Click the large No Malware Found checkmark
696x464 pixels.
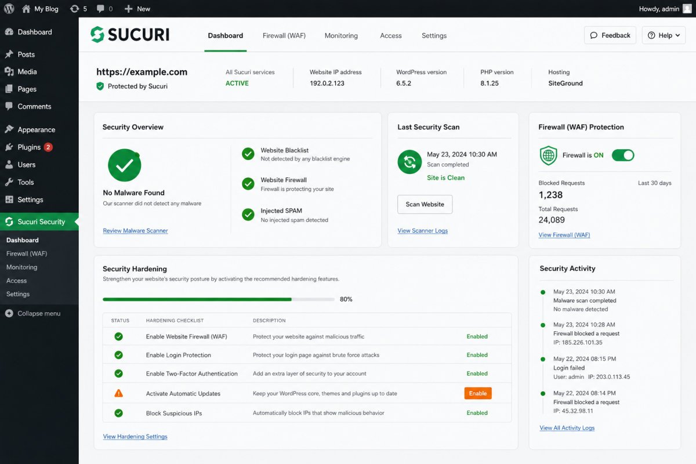(124, 165)
